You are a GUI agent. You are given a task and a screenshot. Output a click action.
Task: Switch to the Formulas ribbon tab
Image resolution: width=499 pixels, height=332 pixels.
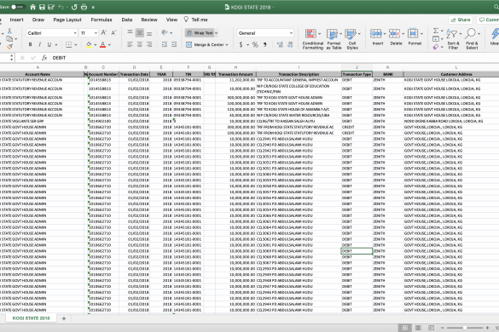click(x=102, y=20)
